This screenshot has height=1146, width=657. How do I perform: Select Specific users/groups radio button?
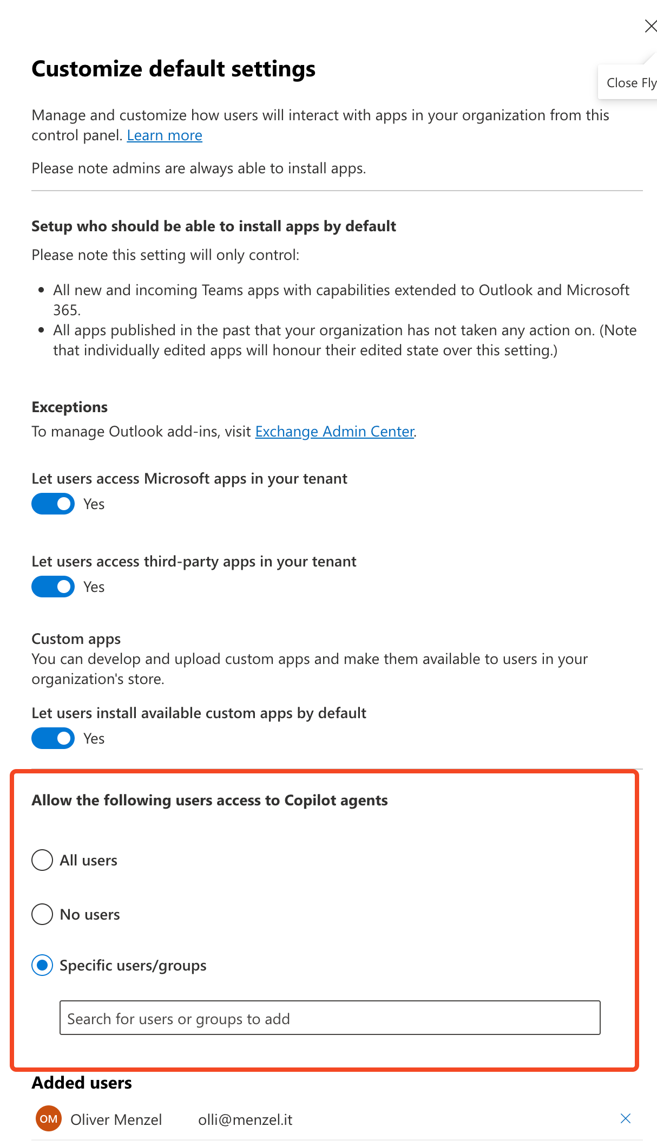[x=42, y=965]
